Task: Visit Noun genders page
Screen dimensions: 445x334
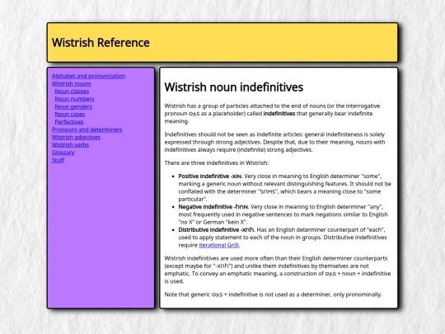Action: [x=73, y=106]
